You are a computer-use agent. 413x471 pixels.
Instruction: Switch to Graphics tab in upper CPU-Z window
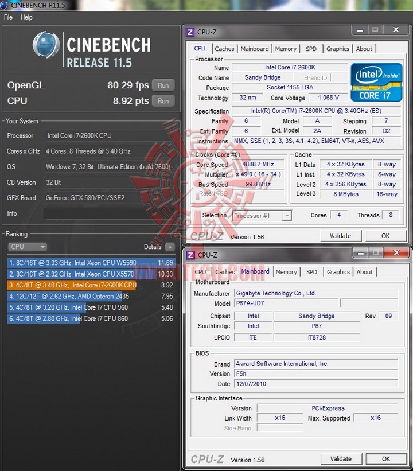[x=338, y=49]
